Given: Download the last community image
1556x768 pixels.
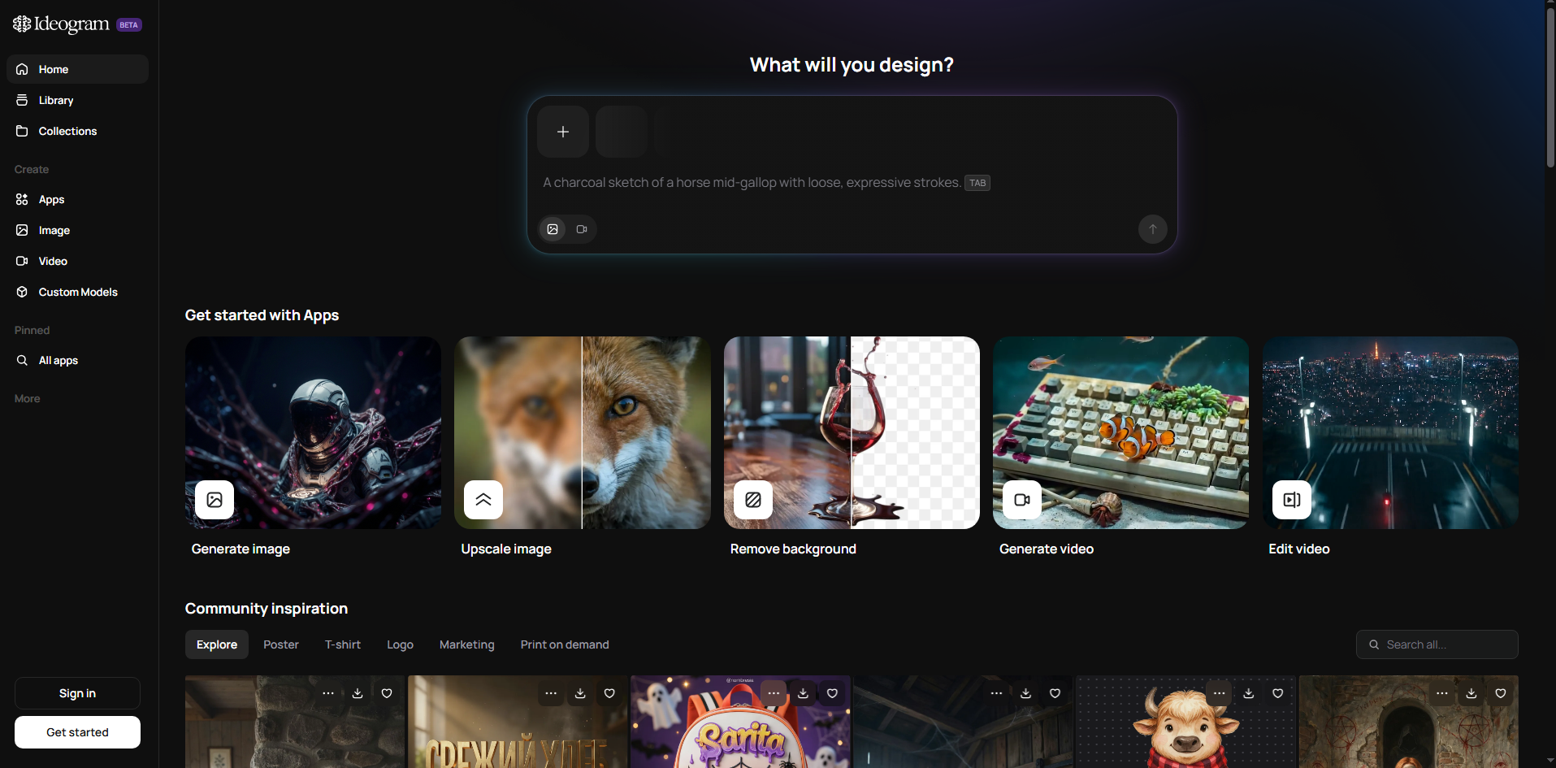Looking at the screenshot, I should (1471, 693).
